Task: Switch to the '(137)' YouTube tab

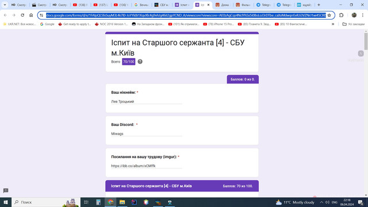Action: (101, 5)
